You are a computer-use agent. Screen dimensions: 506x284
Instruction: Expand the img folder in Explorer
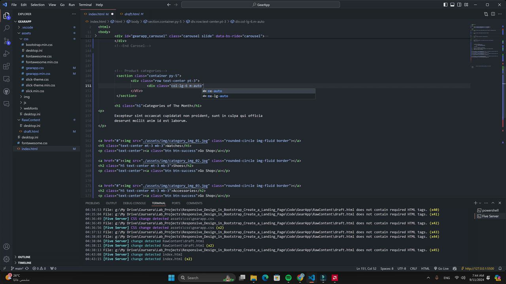[26, 97]
